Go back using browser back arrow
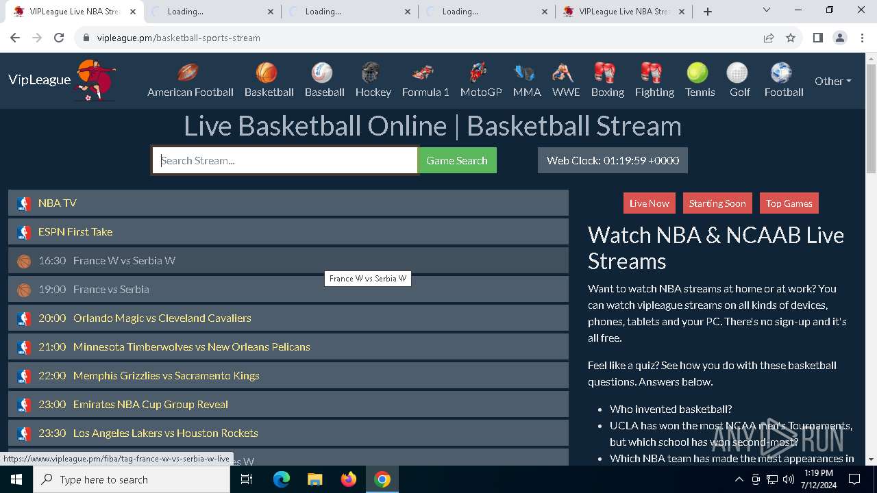The image size is (877, 493). tap(15, 38)
